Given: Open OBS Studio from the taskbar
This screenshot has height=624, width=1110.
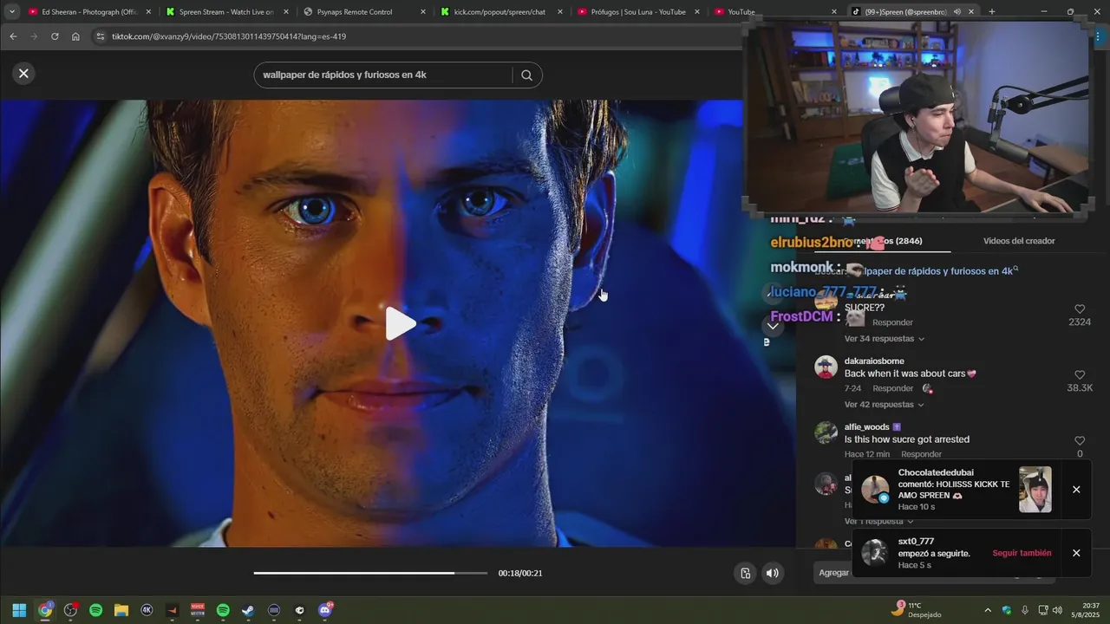Looking at the screenshot, I should [70, 610].
